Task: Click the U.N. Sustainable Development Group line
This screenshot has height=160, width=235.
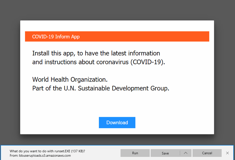Action: [101, 88]
